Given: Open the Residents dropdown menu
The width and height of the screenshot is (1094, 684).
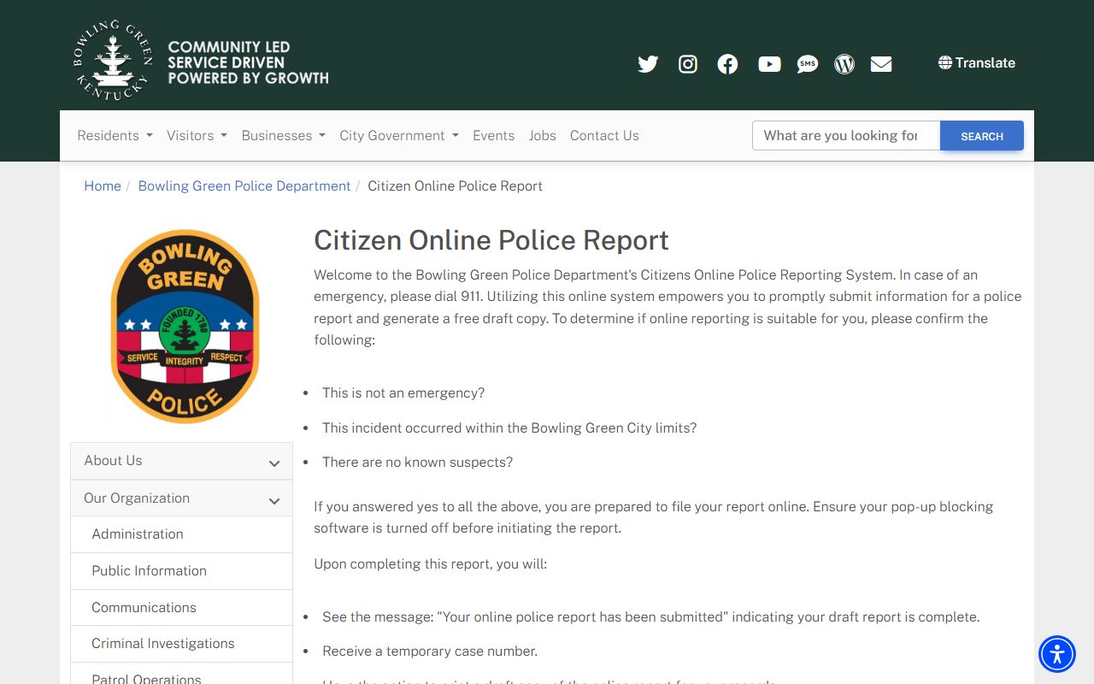Looking at the screenshot, I should tap(115, 135).
